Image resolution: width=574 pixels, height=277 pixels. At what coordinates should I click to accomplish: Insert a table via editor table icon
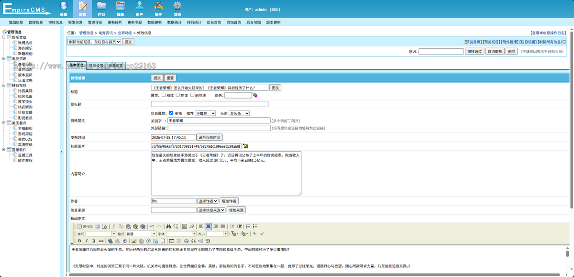(x=171, y=241)
